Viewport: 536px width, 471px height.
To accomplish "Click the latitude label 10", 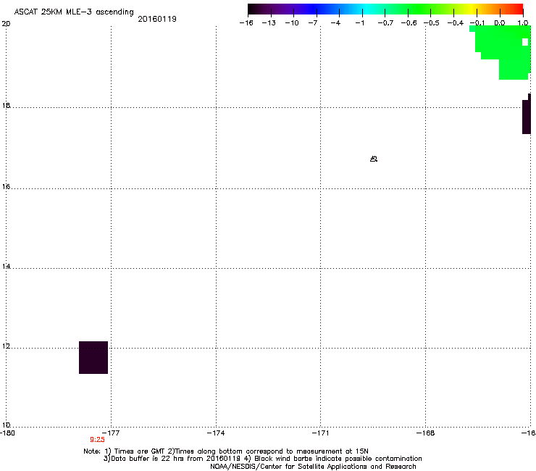I will tap(6, 425).
